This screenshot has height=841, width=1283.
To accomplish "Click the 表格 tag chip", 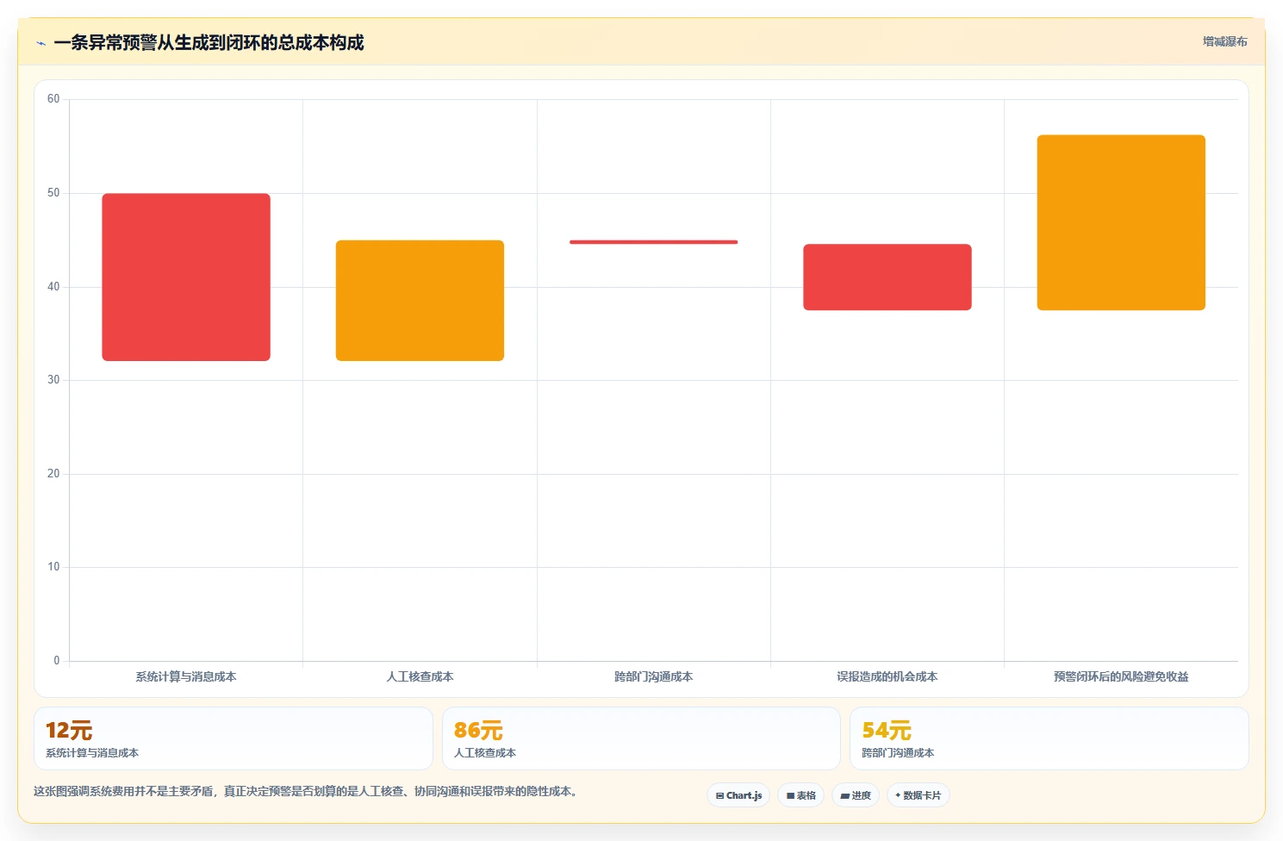I will tap(801, 795).
